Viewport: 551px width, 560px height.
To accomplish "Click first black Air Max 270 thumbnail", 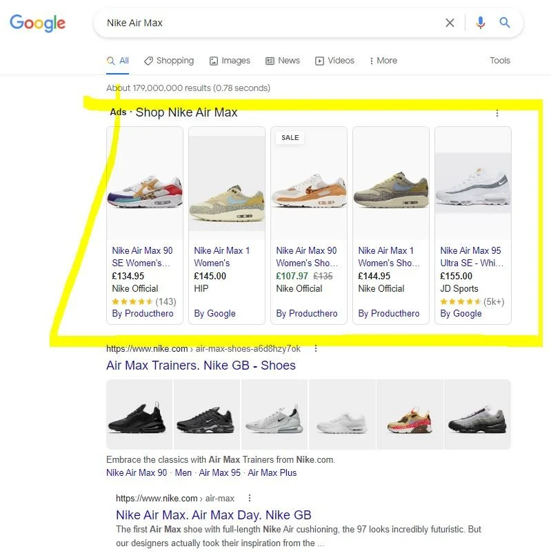I will [139, 414].
